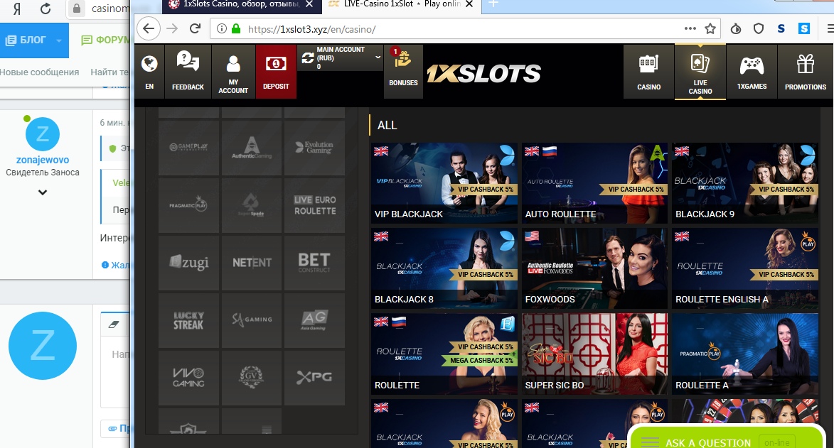834x448 pixels.
Task: Filter by Evolution Gaming provider
Action: coord(314,147)
